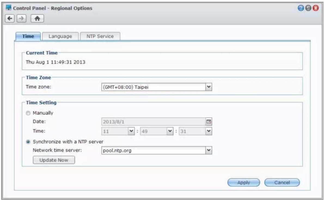
Task: Minimize the Regional Options window
Action: click(x=308, y=8)
